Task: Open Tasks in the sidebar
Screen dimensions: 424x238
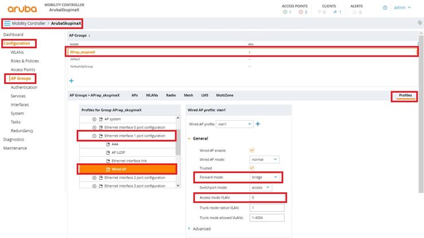Action: 15,122
